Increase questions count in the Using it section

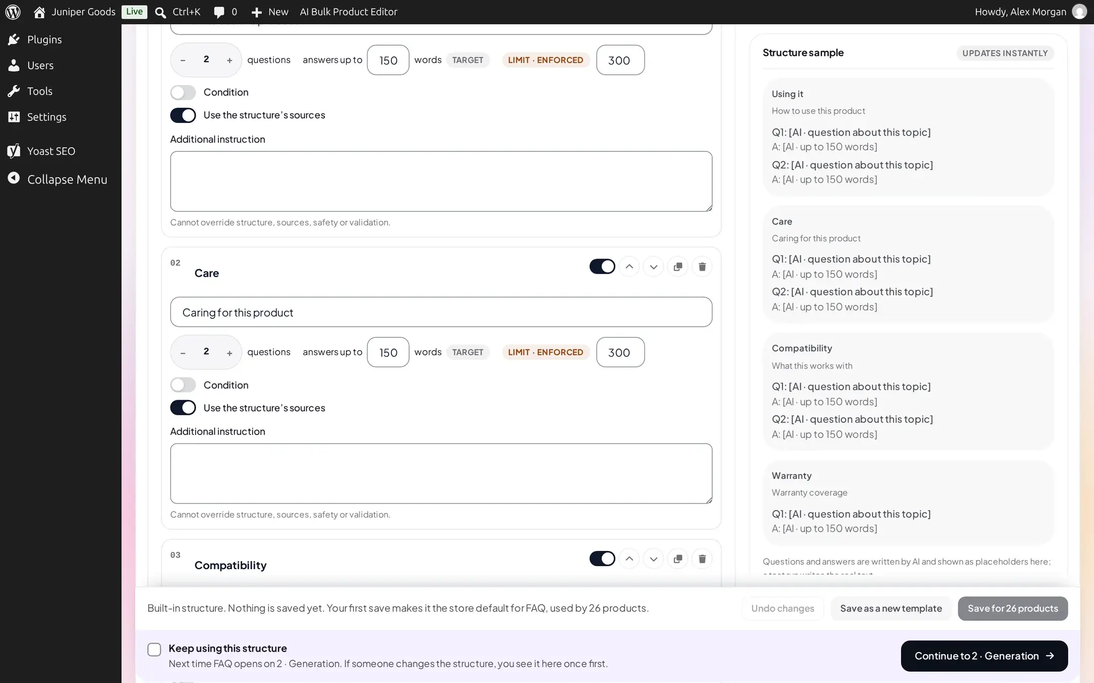(x=229, y=60)
